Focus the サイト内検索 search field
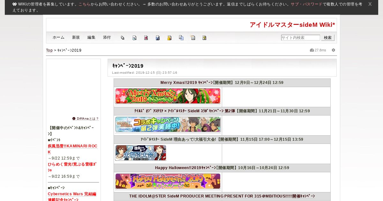This screenshot has width=383, height=201. [301, 38]
